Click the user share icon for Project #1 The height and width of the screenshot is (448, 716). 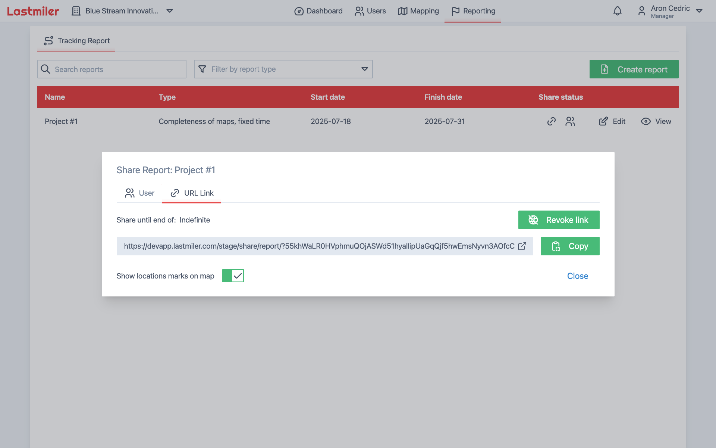(x=570, y=121)
